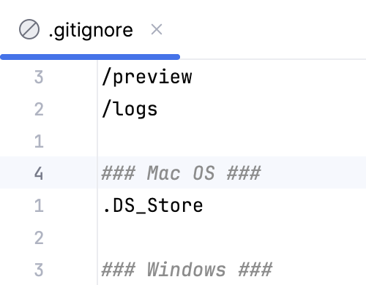Click the /preview line text
Viewport: 366px width, 285px height.
[147, 77]
